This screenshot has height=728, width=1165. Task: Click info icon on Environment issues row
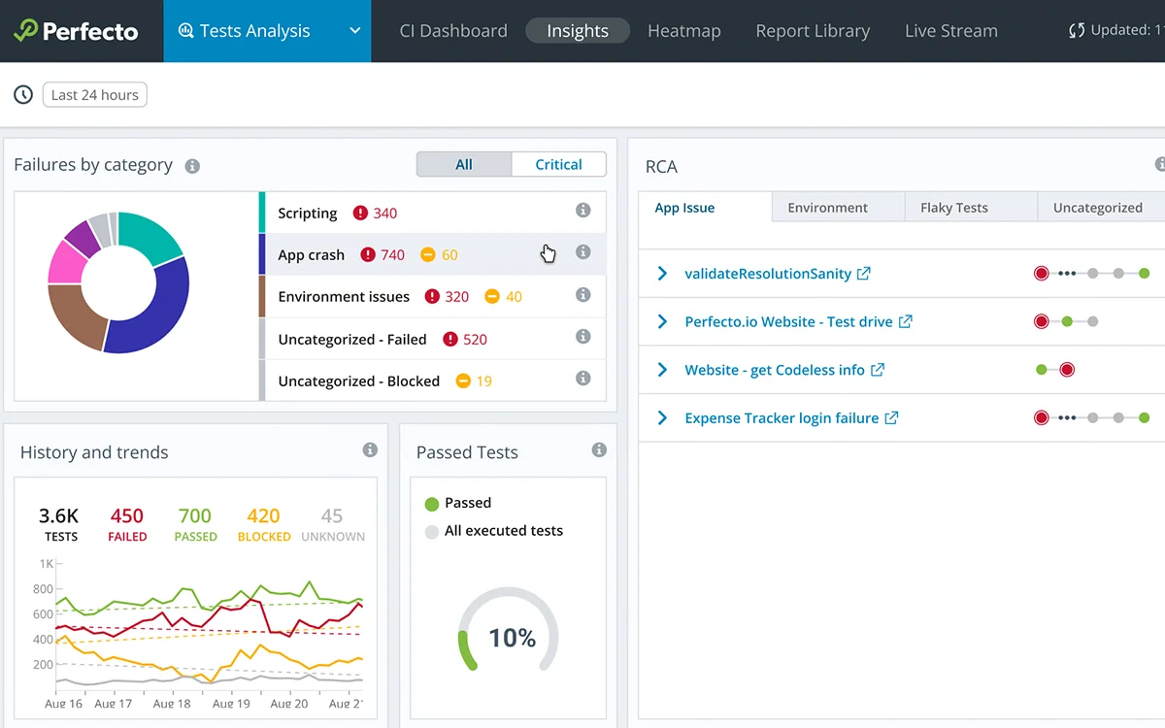pos(582,295)
